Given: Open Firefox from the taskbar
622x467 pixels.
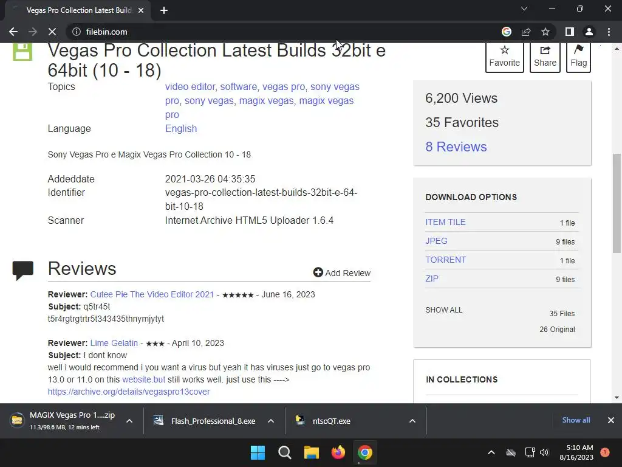Looking at the screenshot, I should (338, 452).
